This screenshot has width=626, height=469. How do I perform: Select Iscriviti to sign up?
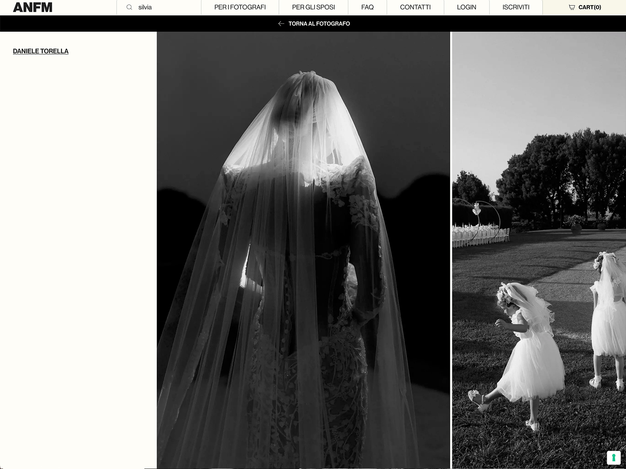516,7
